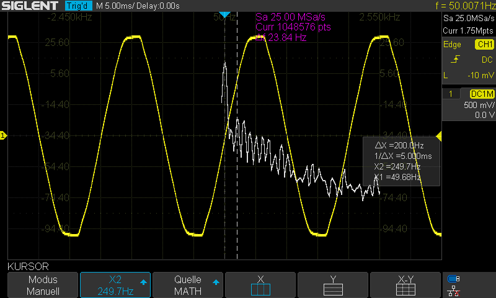Click the 0.0 V channel offset value
This screenshot has height=298, width=496.
[x=484, y=115]
